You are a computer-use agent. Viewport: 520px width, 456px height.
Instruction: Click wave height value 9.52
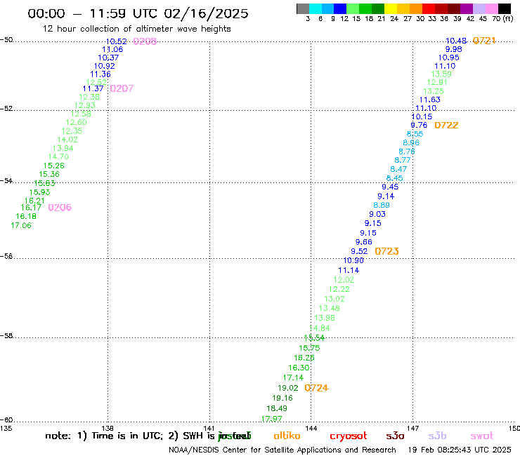359,251
